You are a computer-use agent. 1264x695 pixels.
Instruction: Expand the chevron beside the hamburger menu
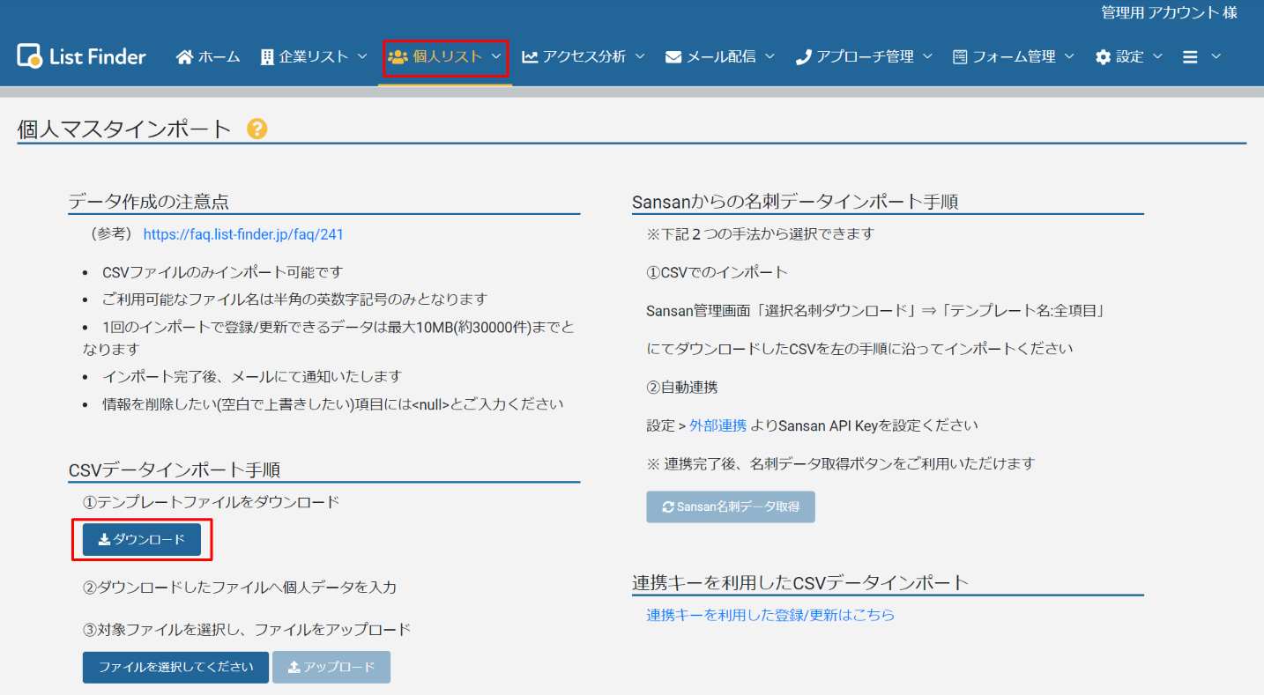[x=1216, y=57]
